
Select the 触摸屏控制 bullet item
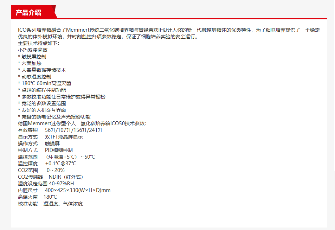[32, 57]
